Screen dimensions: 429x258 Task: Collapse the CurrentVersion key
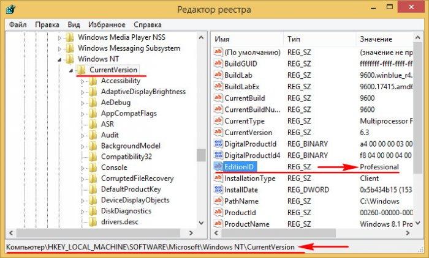point(71,71)
